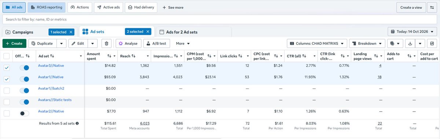Check the Avatar1//batch2 row checkbox
Viewport: 440px width, 139px height.
(x=7, y=90)
